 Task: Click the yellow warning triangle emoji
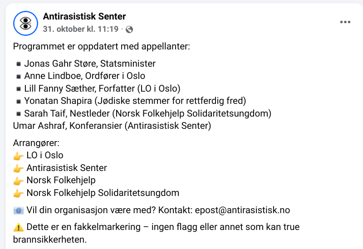click(18, 227)
